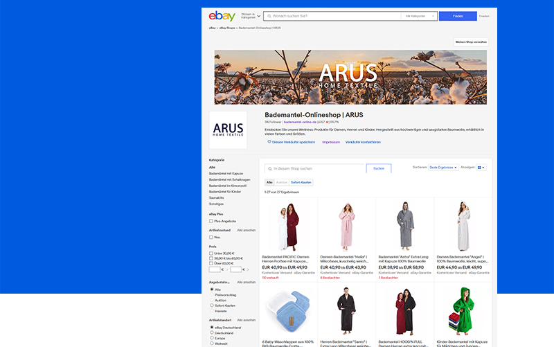
Task: Open the Erweitert search link
Action: (484, 16)
